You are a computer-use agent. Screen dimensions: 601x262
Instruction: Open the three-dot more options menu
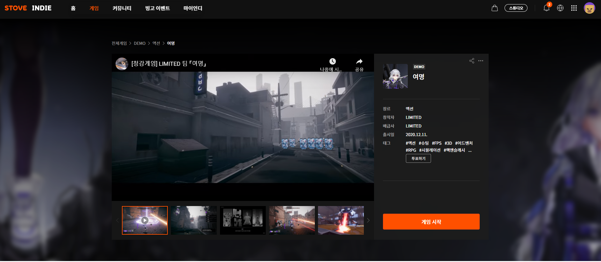[x=481, y=61]
